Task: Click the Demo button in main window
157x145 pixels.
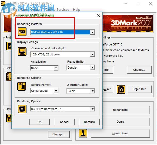Action: point(126,122)
